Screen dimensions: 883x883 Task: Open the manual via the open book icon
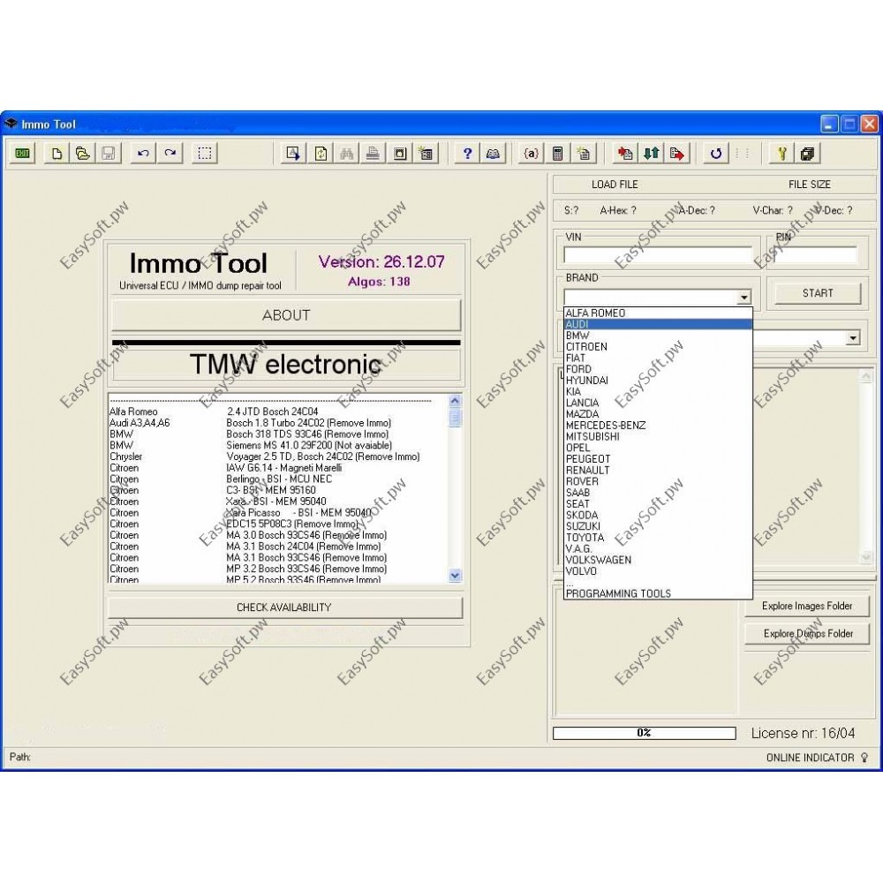(x=493, y=153)
